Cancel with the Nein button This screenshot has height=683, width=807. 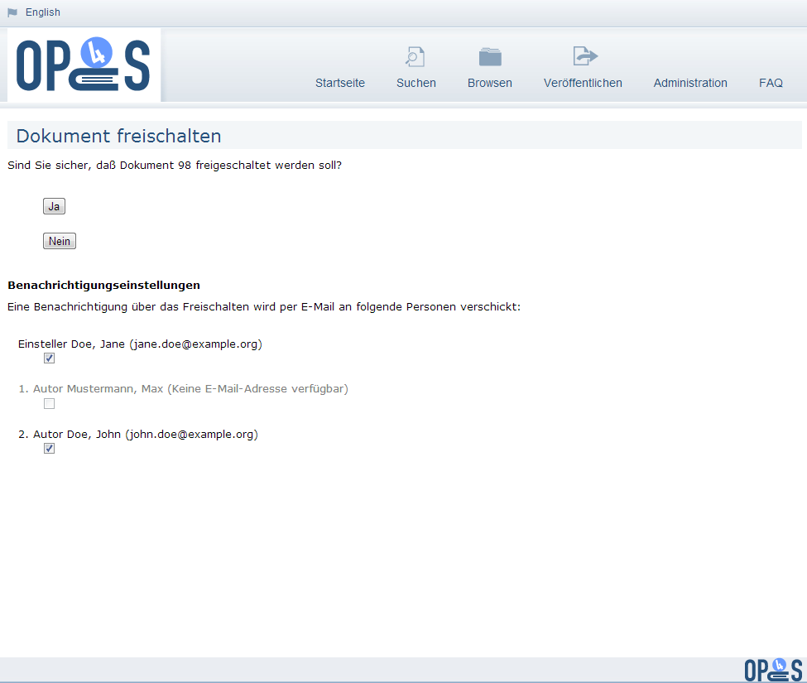pyautogui.click(x=60, y=241)
